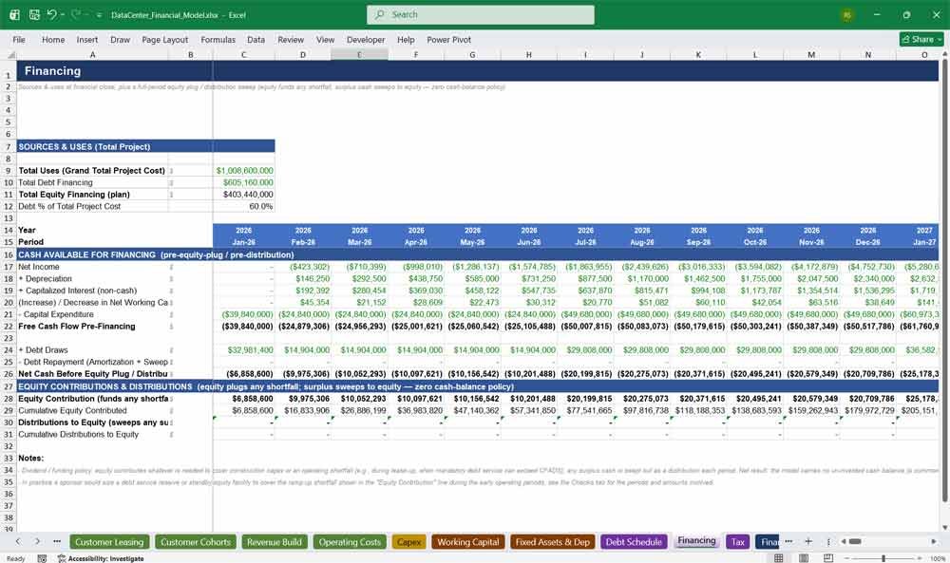Switch to Page Break Preview icon
Viewport: 950px width, 563px height.
828,557
